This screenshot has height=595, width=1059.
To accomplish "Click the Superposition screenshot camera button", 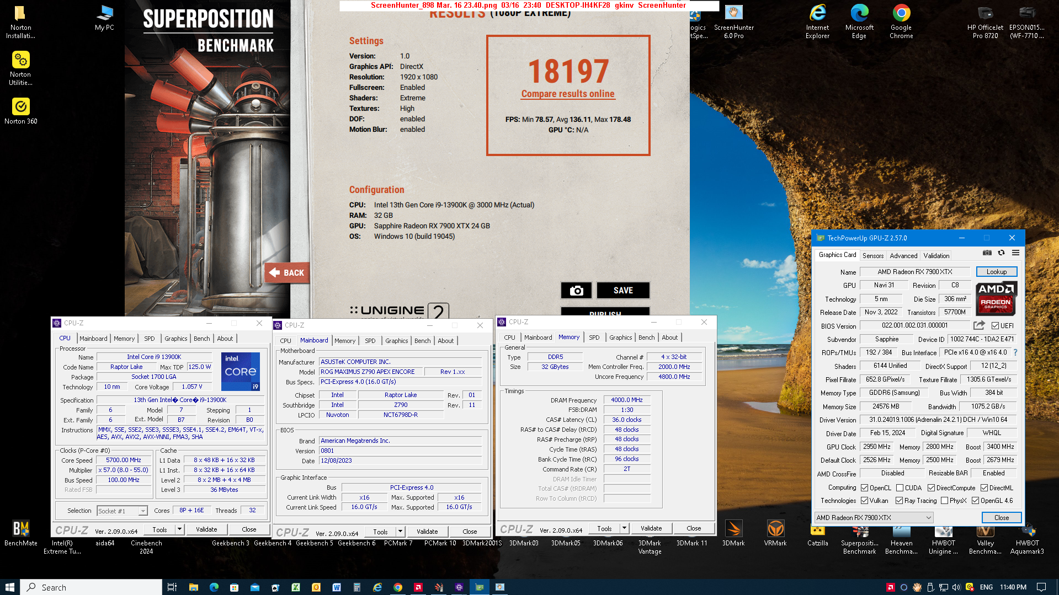I will [x=576, y=291].
